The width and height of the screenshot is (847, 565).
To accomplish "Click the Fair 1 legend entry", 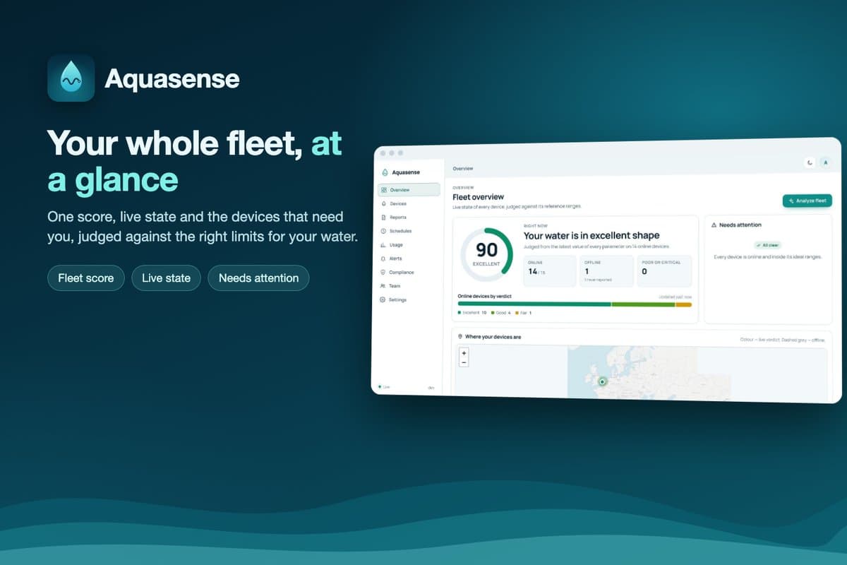I will coord(523,312).
